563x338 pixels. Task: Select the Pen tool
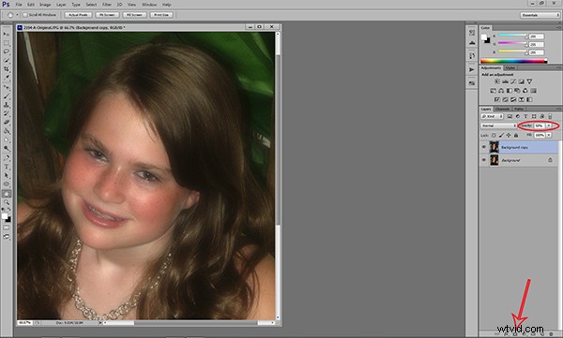click(7, 157)
